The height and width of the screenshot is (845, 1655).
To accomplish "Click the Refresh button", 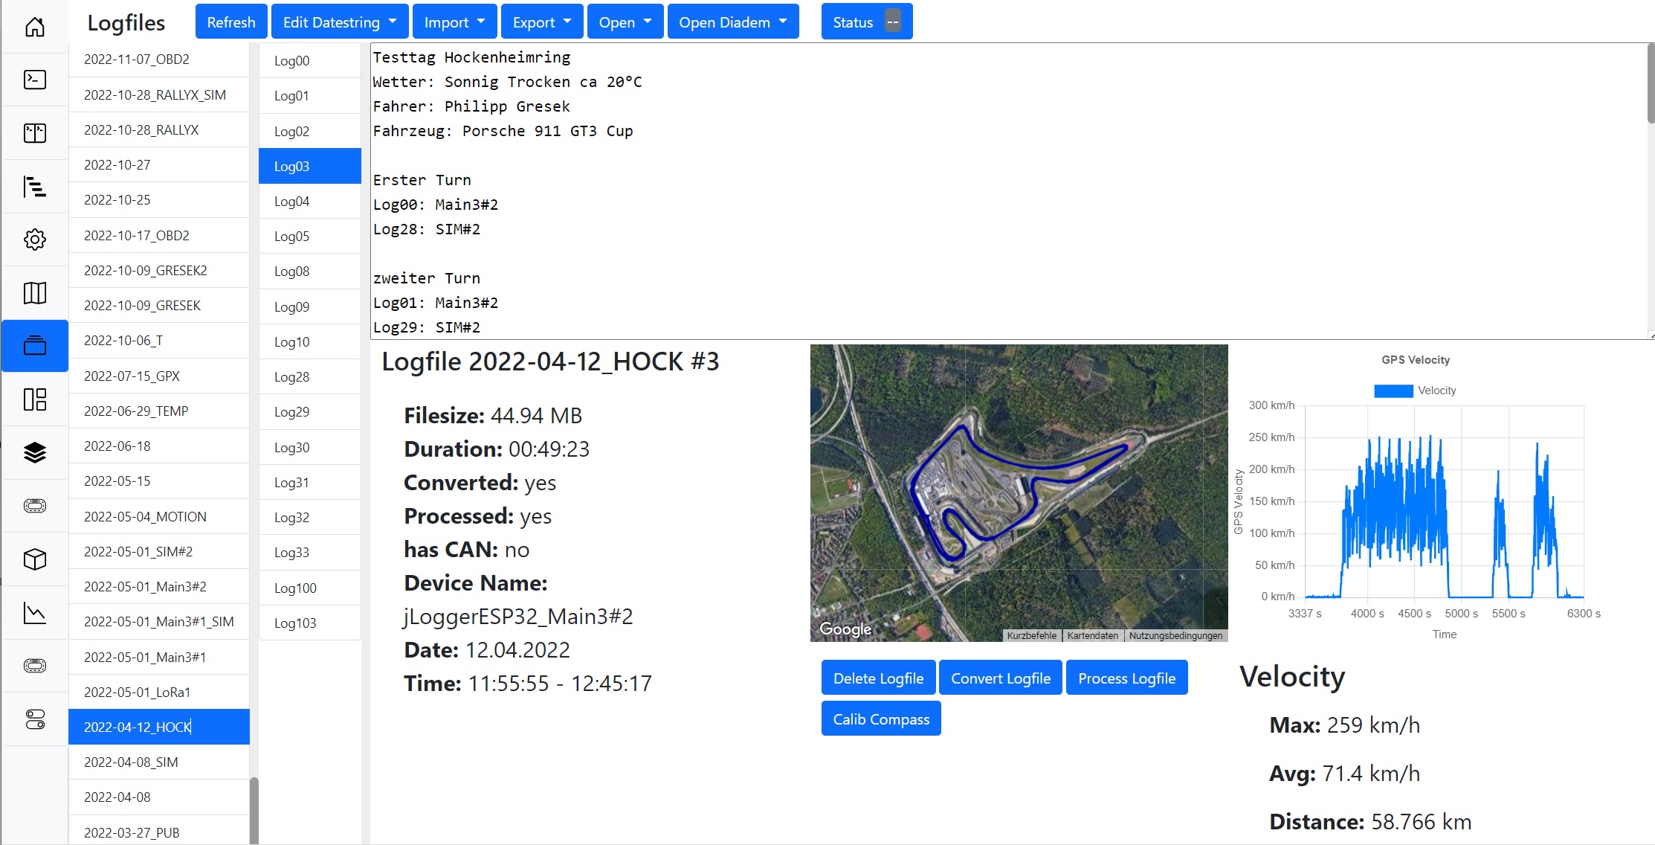I will tap(231, 22).
